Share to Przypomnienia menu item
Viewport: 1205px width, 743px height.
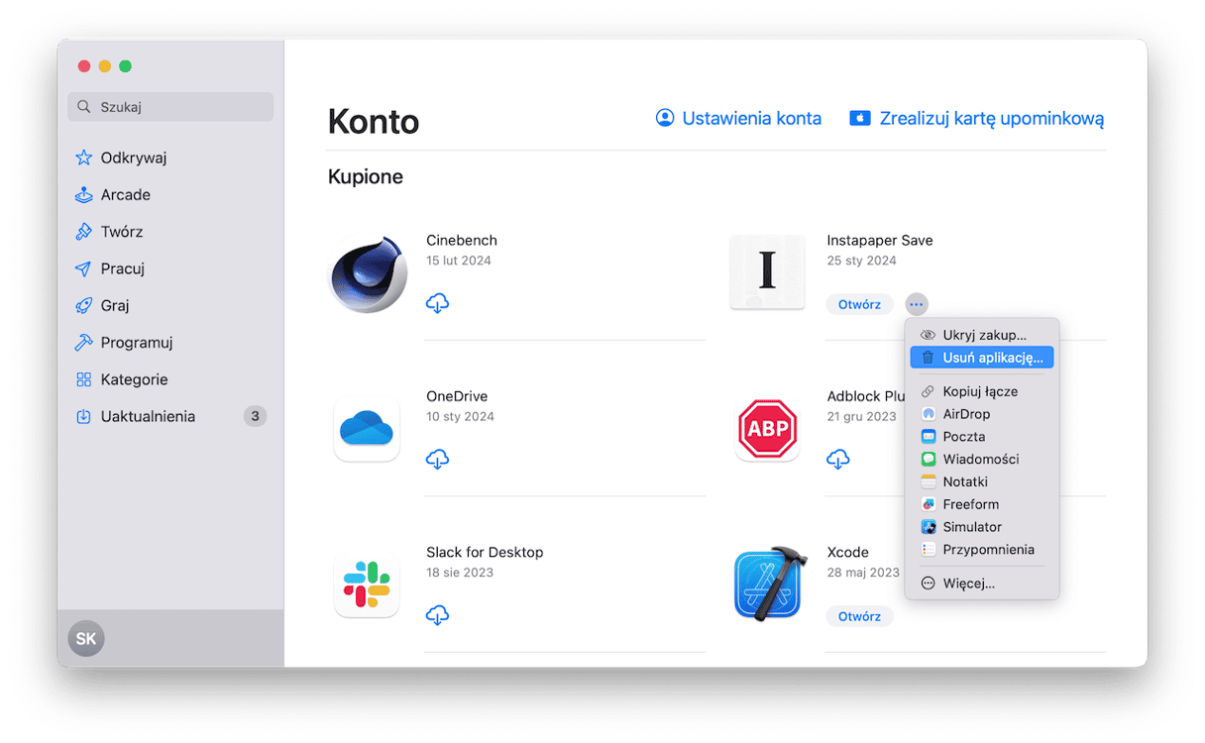[x=982, y=550]
